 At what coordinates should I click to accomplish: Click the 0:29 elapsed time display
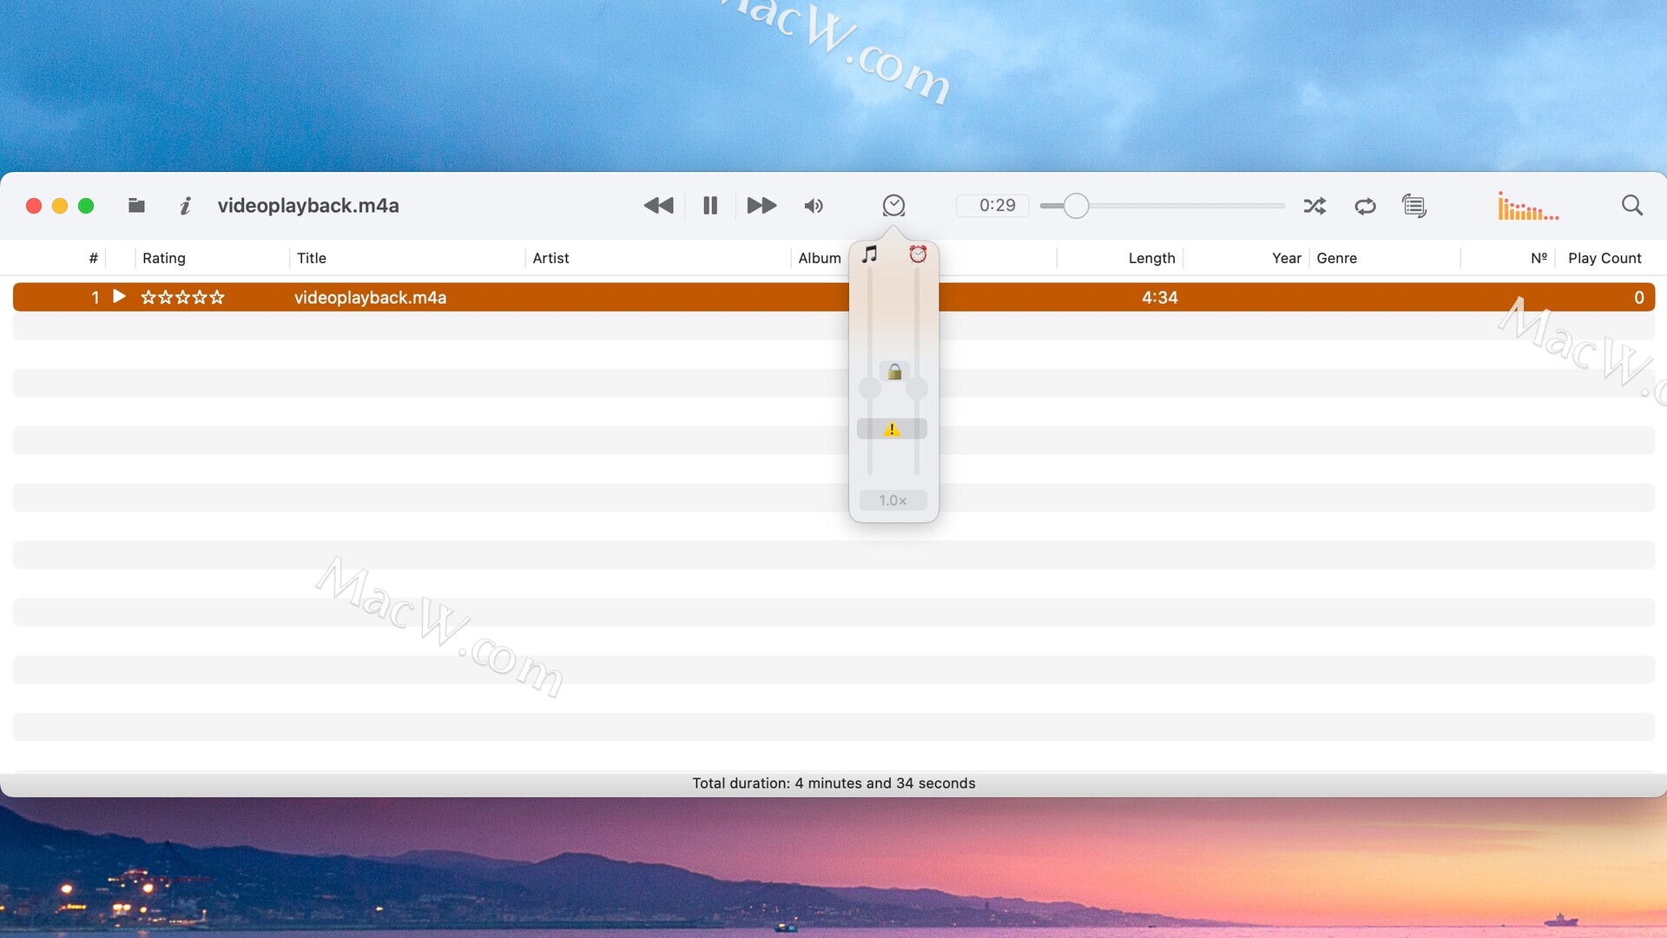(x=997, y=206)
